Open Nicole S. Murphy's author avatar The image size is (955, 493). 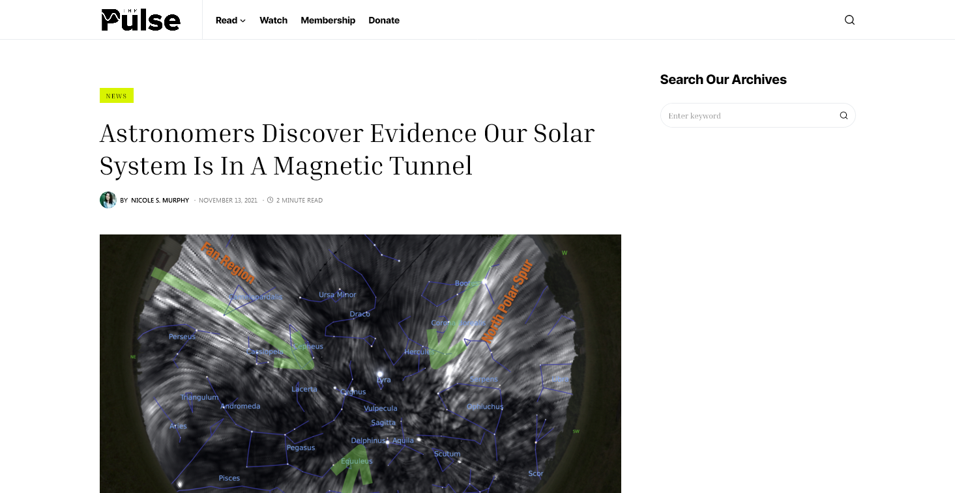coord(108,200)
